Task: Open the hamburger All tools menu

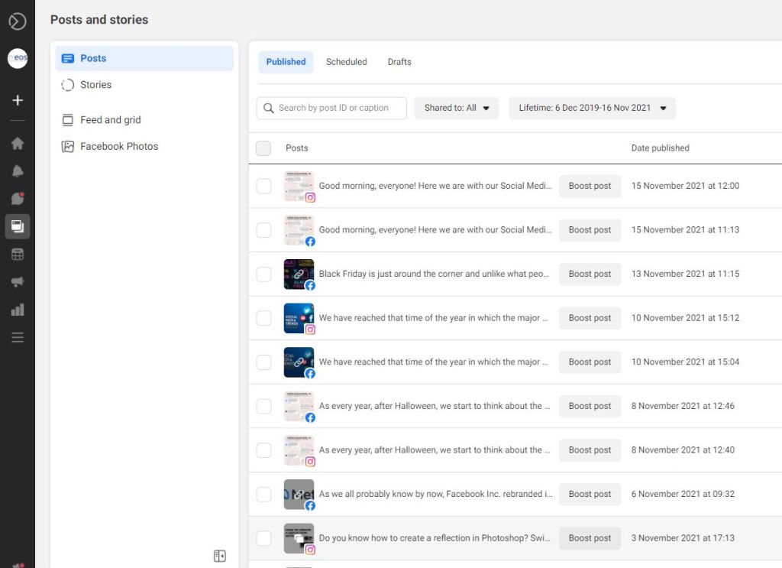Action: (x=17, y=337)
